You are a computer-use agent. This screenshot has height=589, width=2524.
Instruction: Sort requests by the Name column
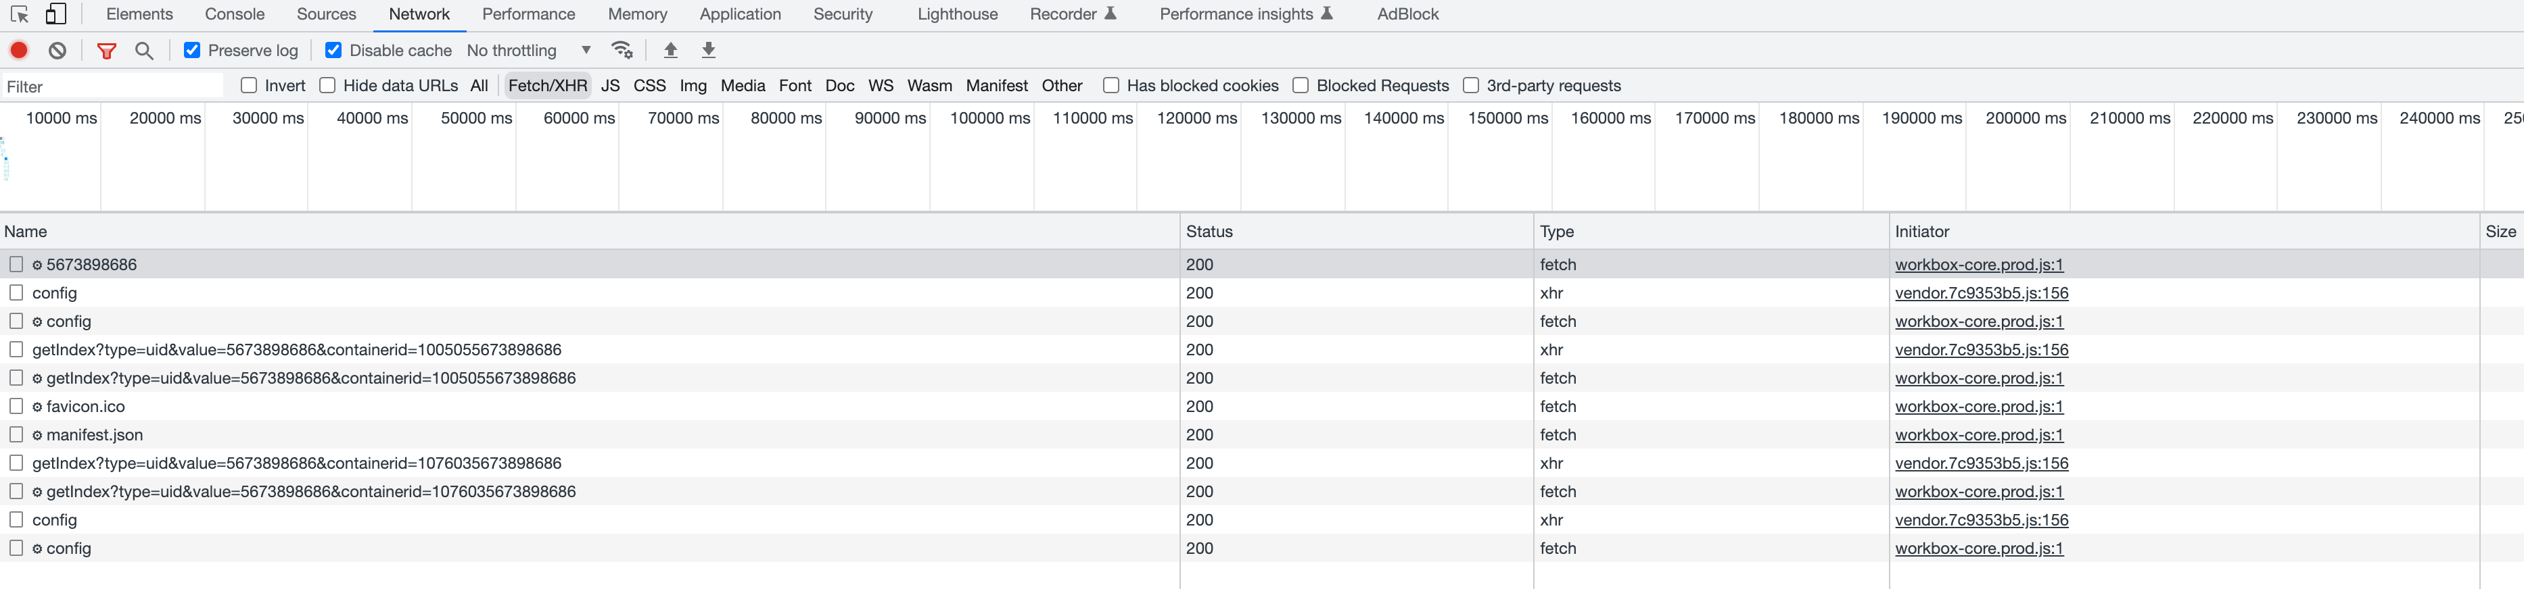tap(590, 231)
